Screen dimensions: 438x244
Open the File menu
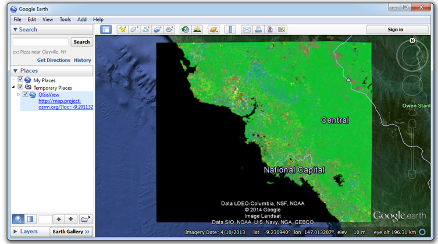17,19
